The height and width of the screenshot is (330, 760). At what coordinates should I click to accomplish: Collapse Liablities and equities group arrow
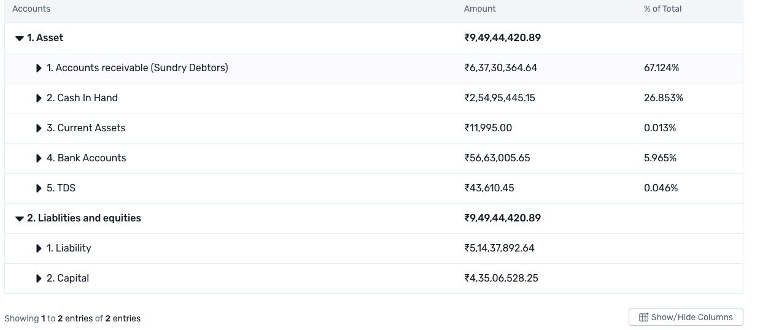pos(20,218)
